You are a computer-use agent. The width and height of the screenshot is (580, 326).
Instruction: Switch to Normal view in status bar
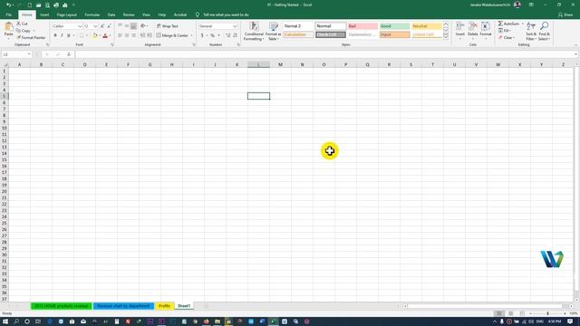click(499, 313)
